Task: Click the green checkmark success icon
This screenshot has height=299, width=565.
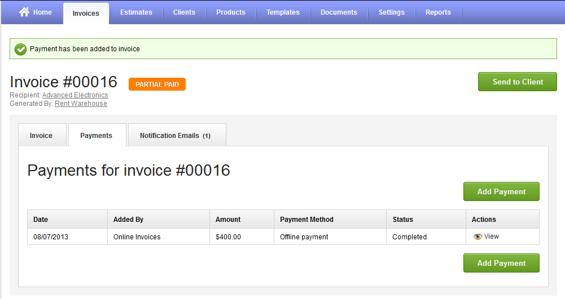Action: point(21,49)
